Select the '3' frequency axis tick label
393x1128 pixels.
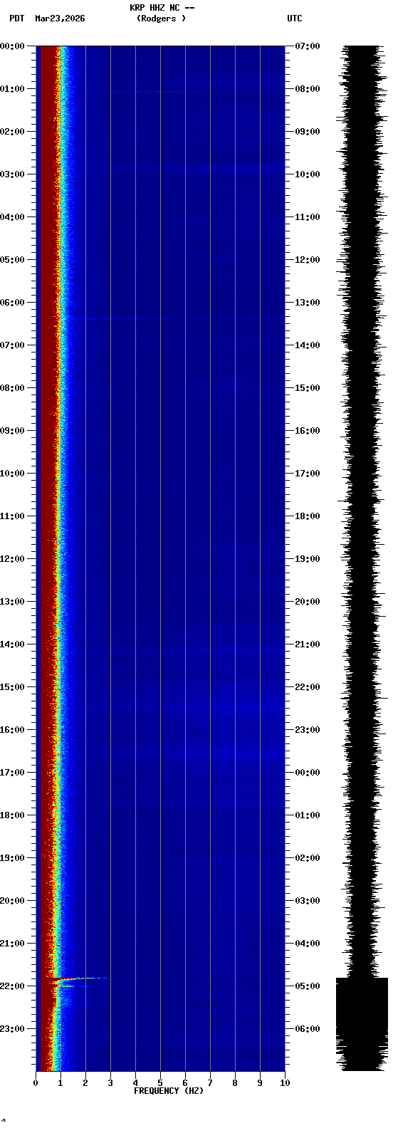click(x=110, y=1083)
